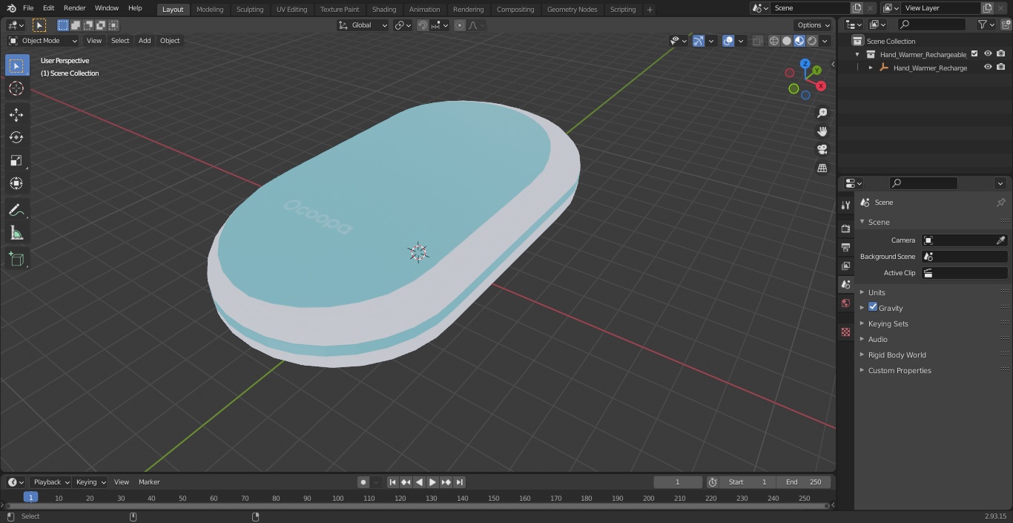Open the viewport Add menu
Screen dimensions: 1013x523
point(145,41)
